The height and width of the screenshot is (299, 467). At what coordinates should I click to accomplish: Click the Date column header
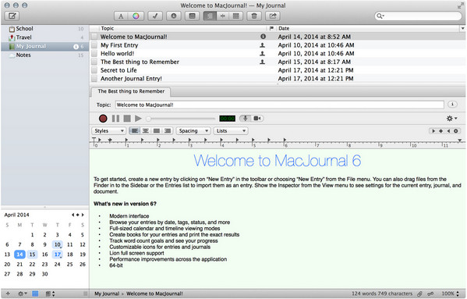[x=368, y=28]
